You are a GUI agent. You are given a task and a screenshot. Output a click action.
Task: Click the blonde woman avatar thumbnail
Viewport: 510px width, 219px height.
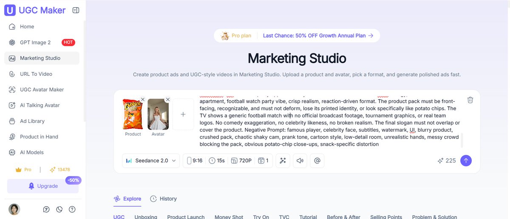tap(158, 114)
